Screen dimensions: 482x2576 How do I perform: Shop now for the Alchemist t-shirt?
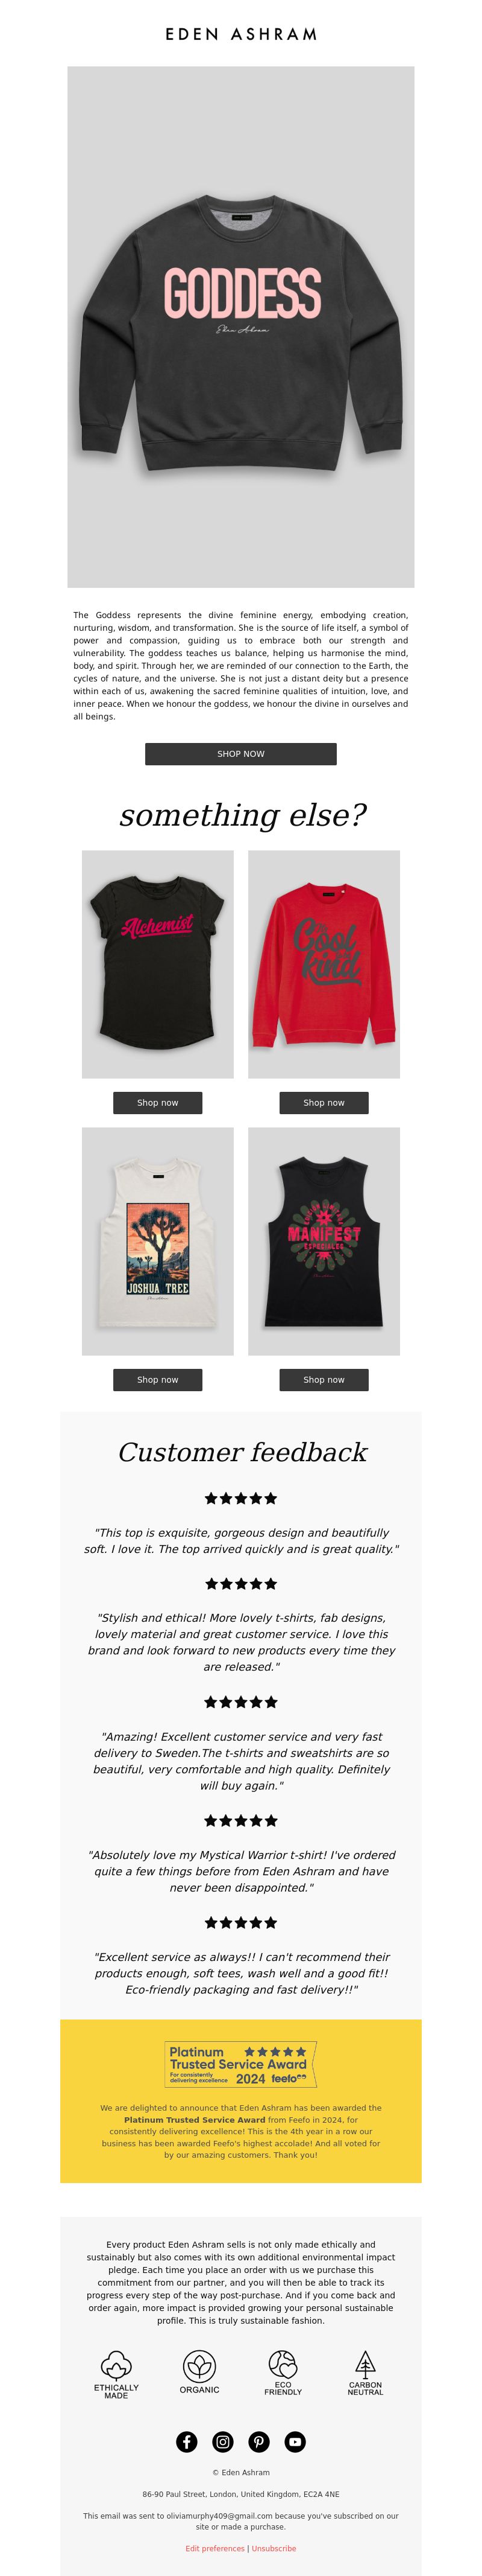(x=158, y=1102)
